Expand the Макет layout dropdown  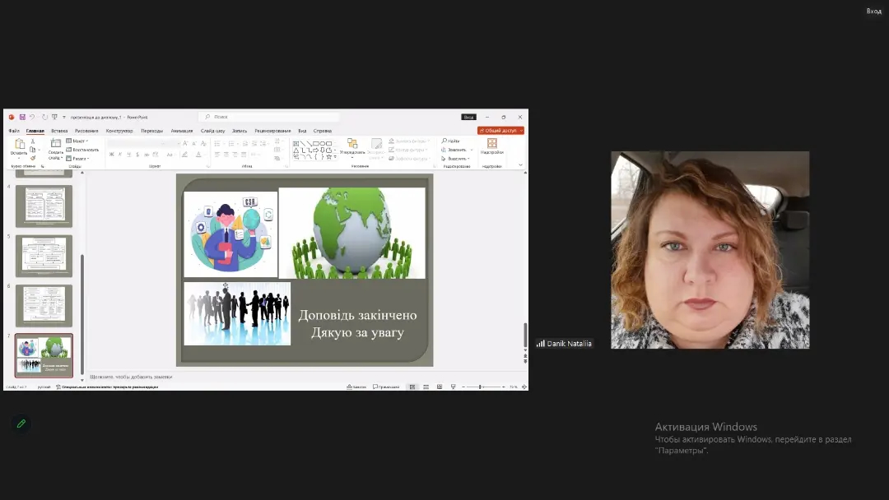click(x=80, y=141)
